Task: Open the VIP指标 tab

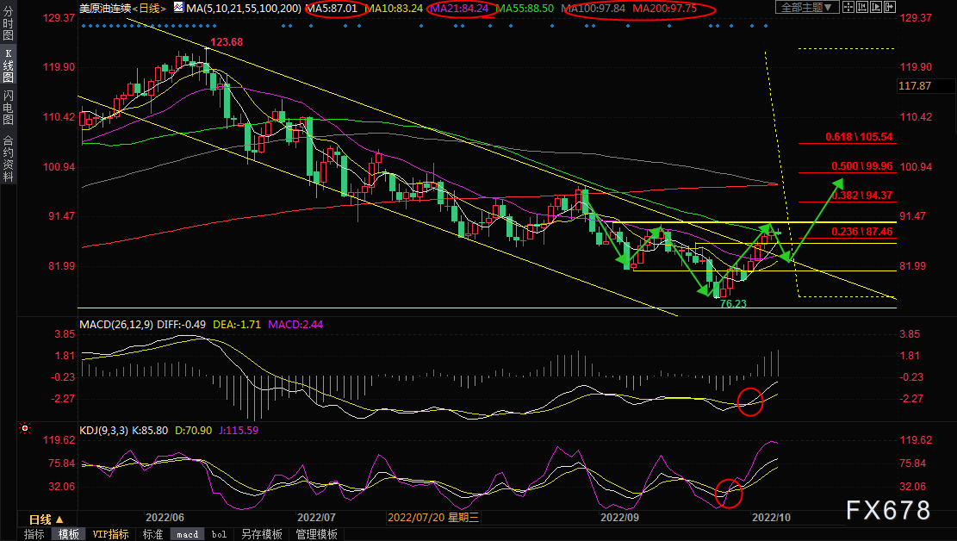Action: coord(110,534)
